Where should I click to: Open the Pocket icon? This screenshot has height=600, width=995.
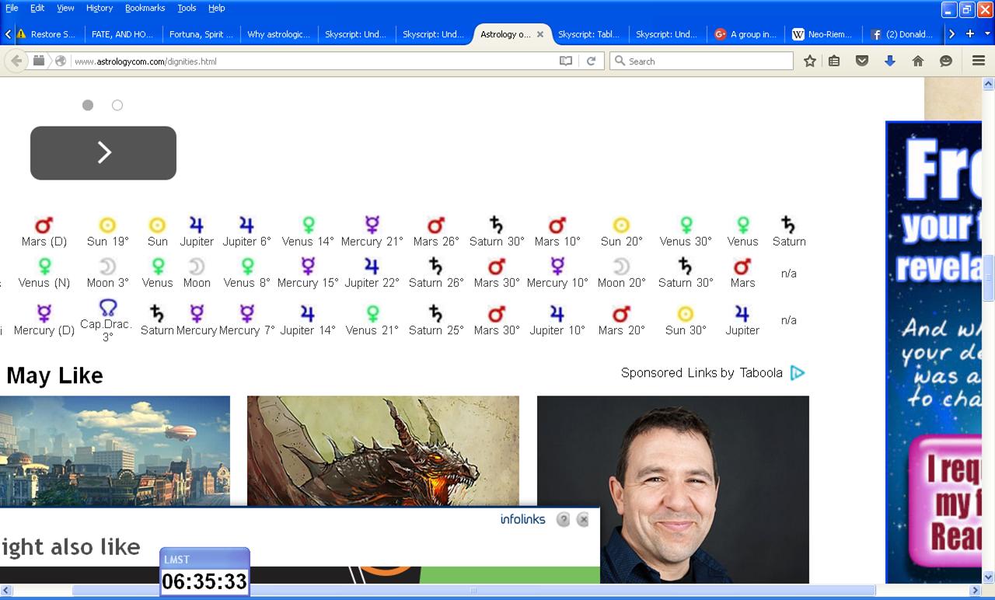pyautogui.click(x=862, y=61)
